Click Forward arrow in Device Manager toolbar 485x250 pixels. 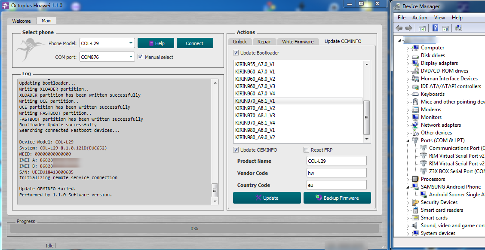(x=409, y=28)
